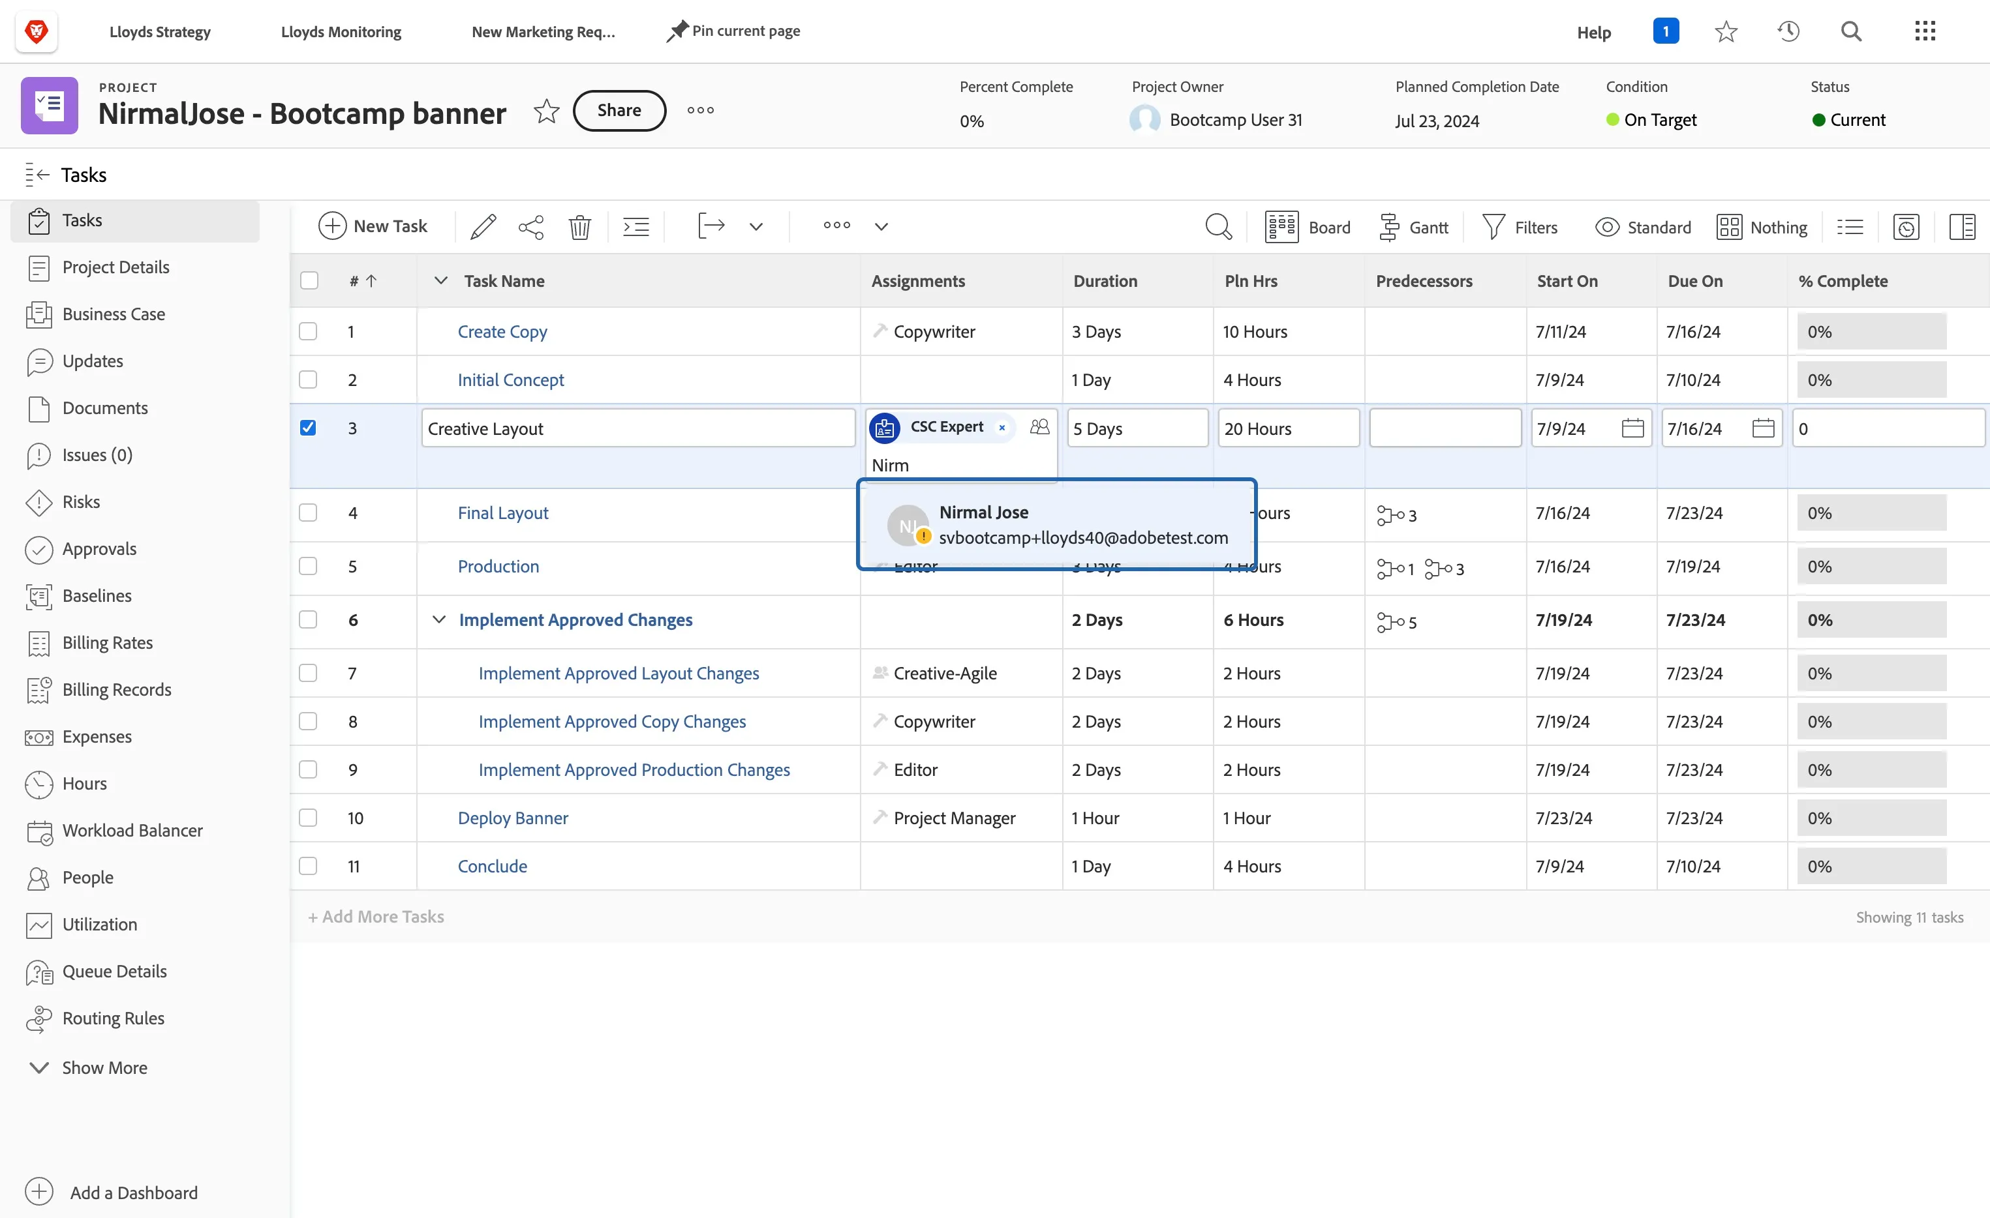The image size is (1990, 1218).
Task: Expand Show More in left sidebar
Action: click(x=87, y=1068)
